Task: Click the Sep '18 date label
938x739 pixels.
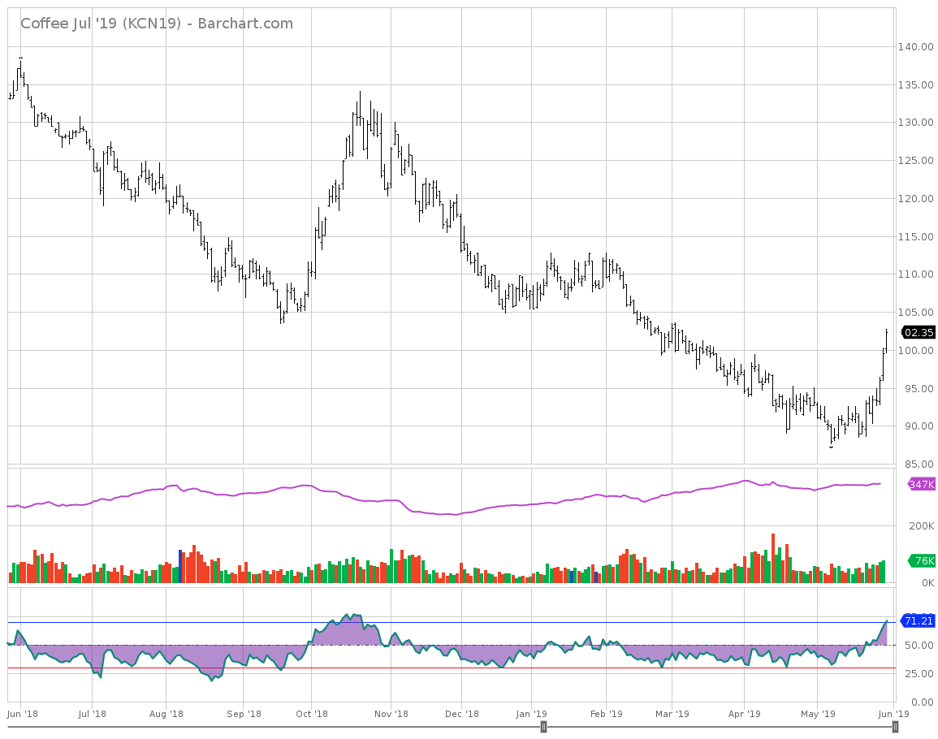Action: click(244, 713)
